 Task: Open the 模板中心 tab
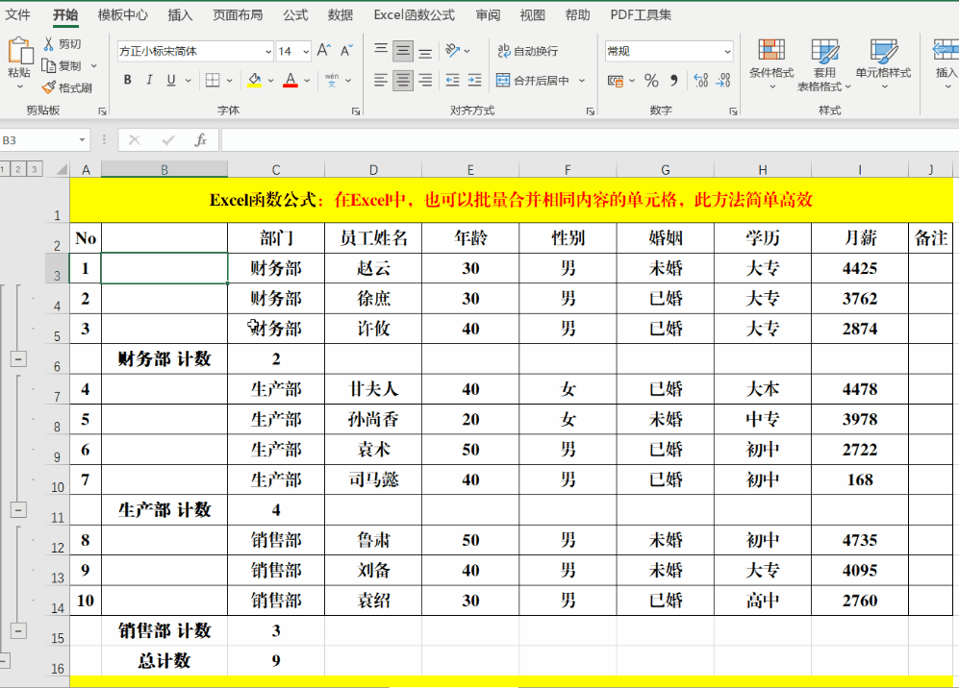click(123, 14)
